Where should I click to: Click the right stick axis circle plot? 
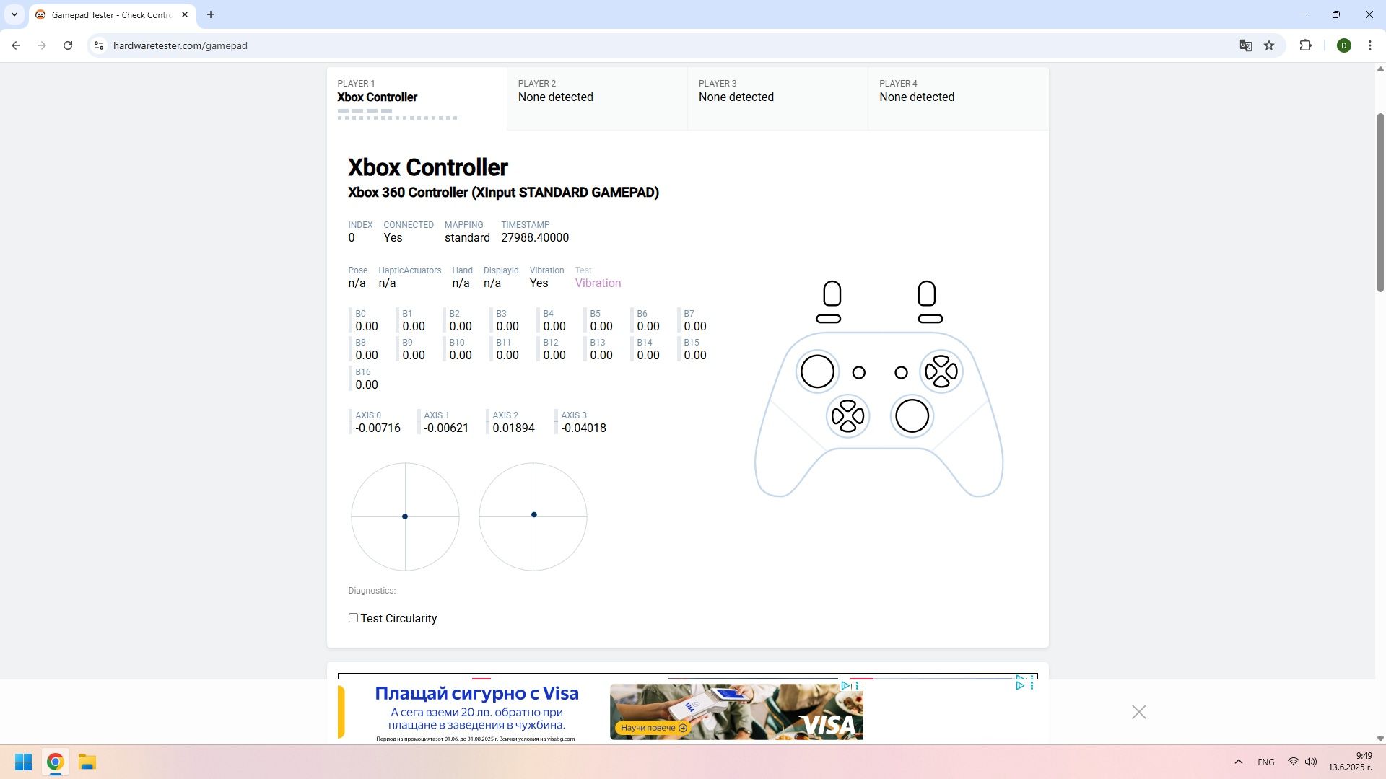[533, 516]
